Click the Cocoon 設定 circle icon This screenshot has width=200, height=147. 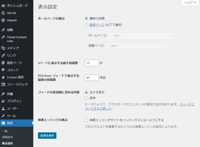coord(3,77)
